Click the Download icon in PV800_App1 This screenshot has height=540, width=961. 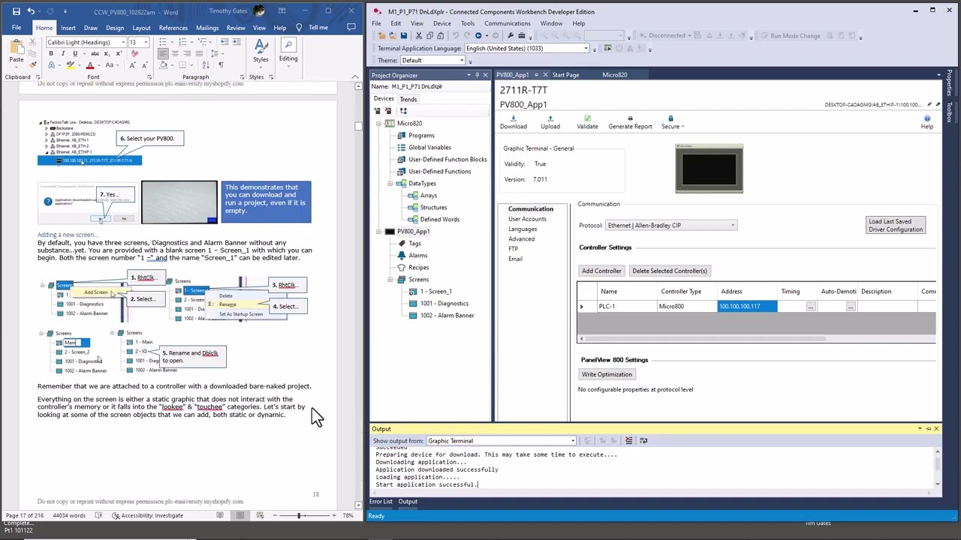click(x=514, y=118)
